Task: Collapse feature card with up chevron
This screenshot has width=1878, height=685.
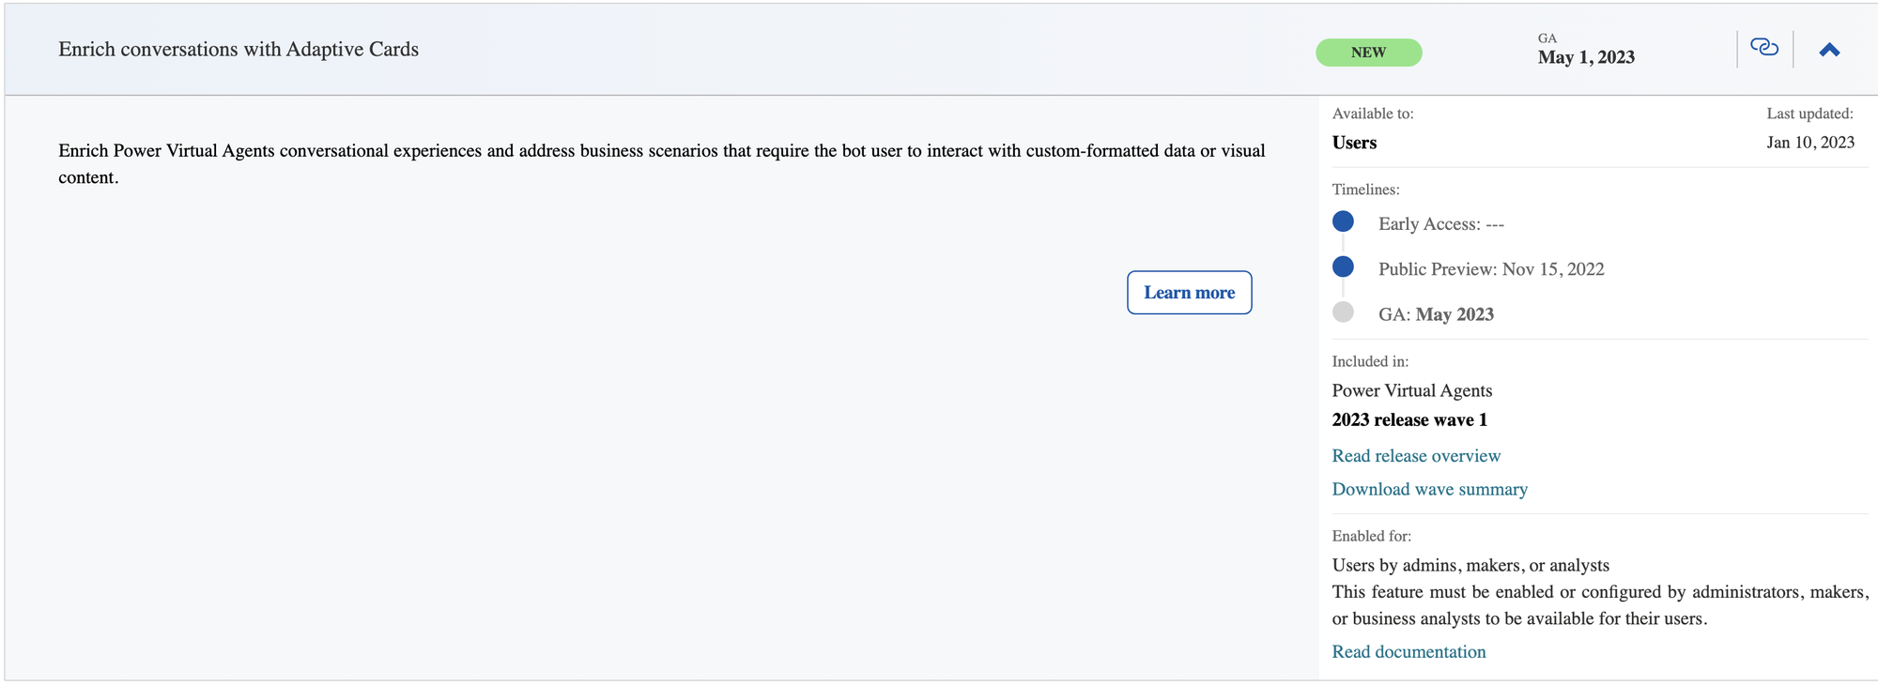Action: (1829, 50)
